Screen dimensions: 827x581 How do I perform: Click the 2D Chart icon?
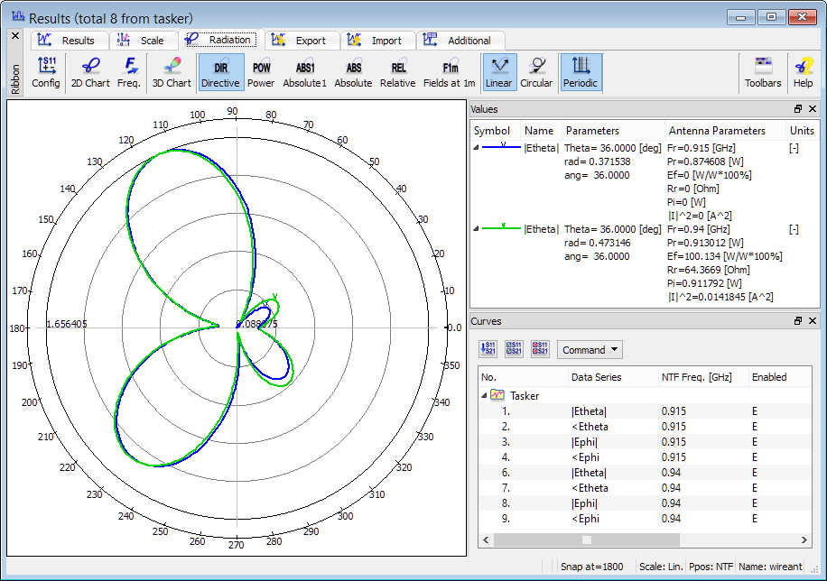coord(90,72)
